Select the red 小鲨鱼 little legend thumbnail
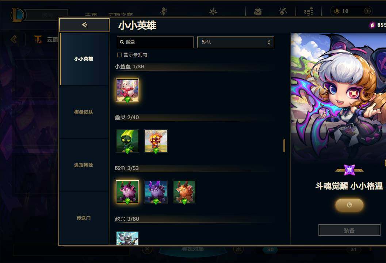The image size is (386, 263). click(127, 90)
